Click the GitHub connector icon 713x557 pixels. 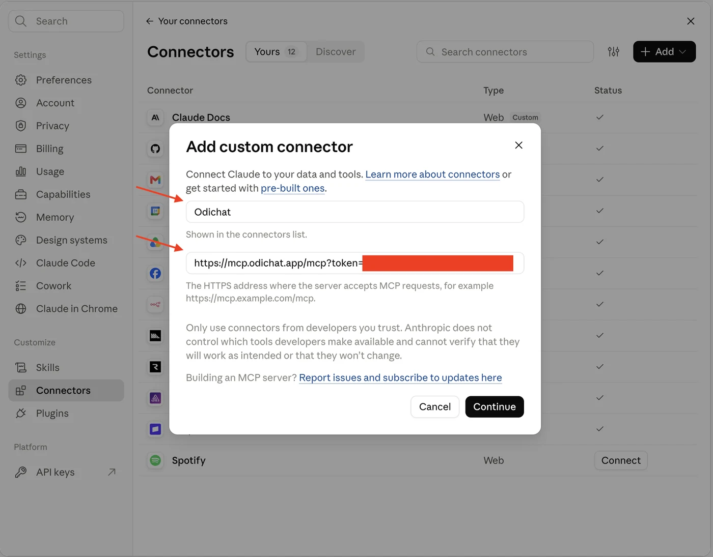click(155, 149)
